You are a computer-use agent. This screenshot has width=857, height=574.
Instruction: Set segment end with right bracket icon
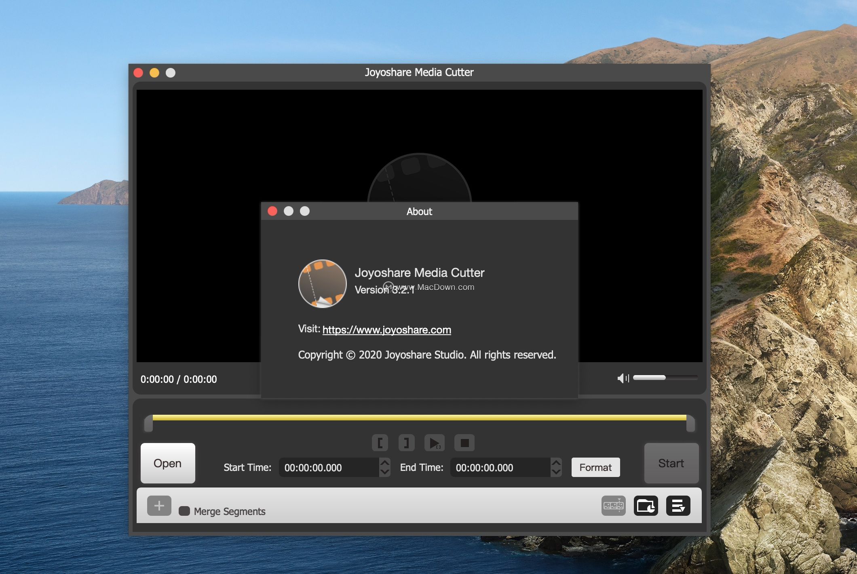click(x=407, y=443)
